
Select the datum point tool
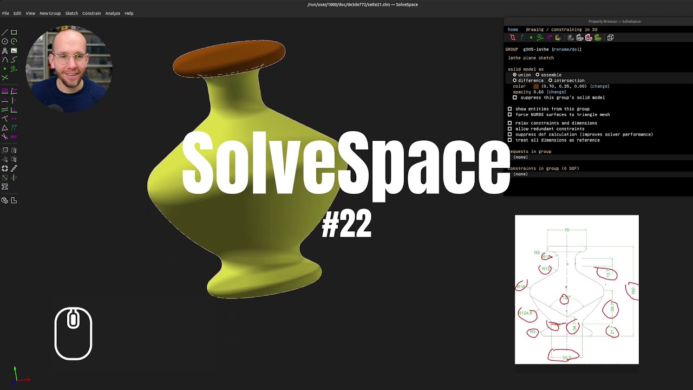pyautogui.click(x=5, y=68)
